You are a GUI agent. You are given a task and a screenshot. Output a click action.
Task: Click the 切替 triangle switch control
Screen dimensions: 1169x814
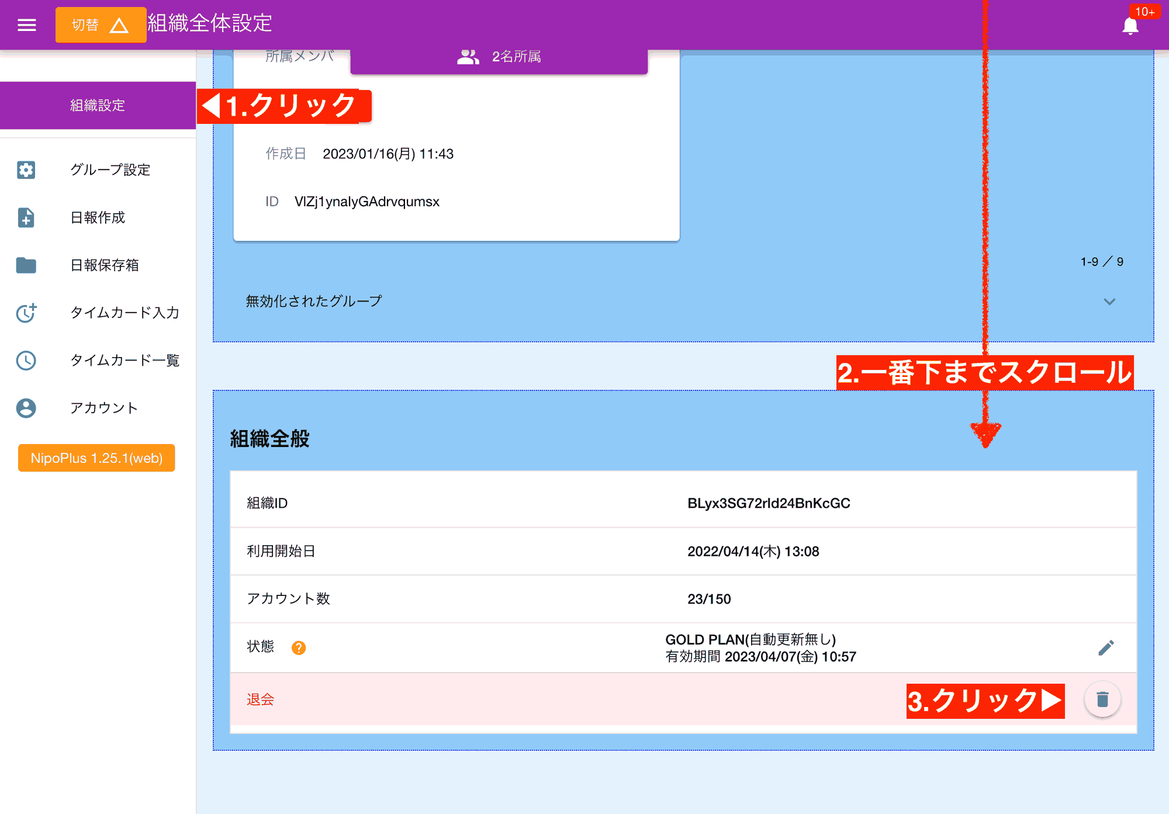coord(101,25)
